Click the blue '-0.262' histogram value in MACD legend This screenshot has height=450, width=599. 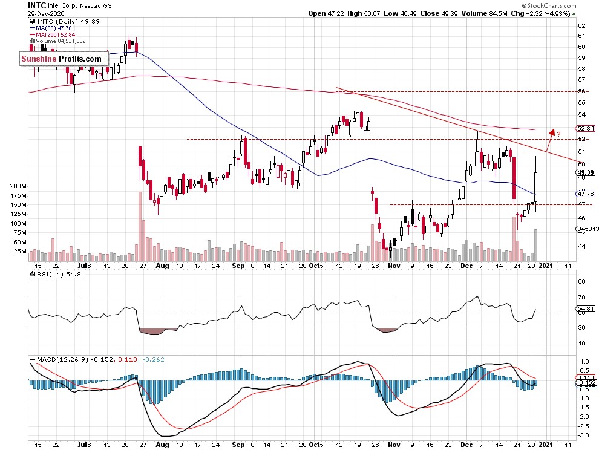153,359
